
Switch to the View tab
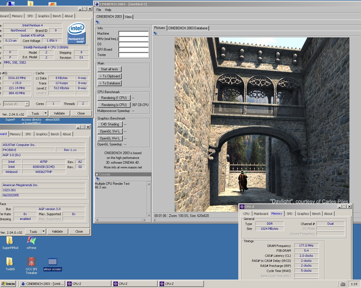128,17
